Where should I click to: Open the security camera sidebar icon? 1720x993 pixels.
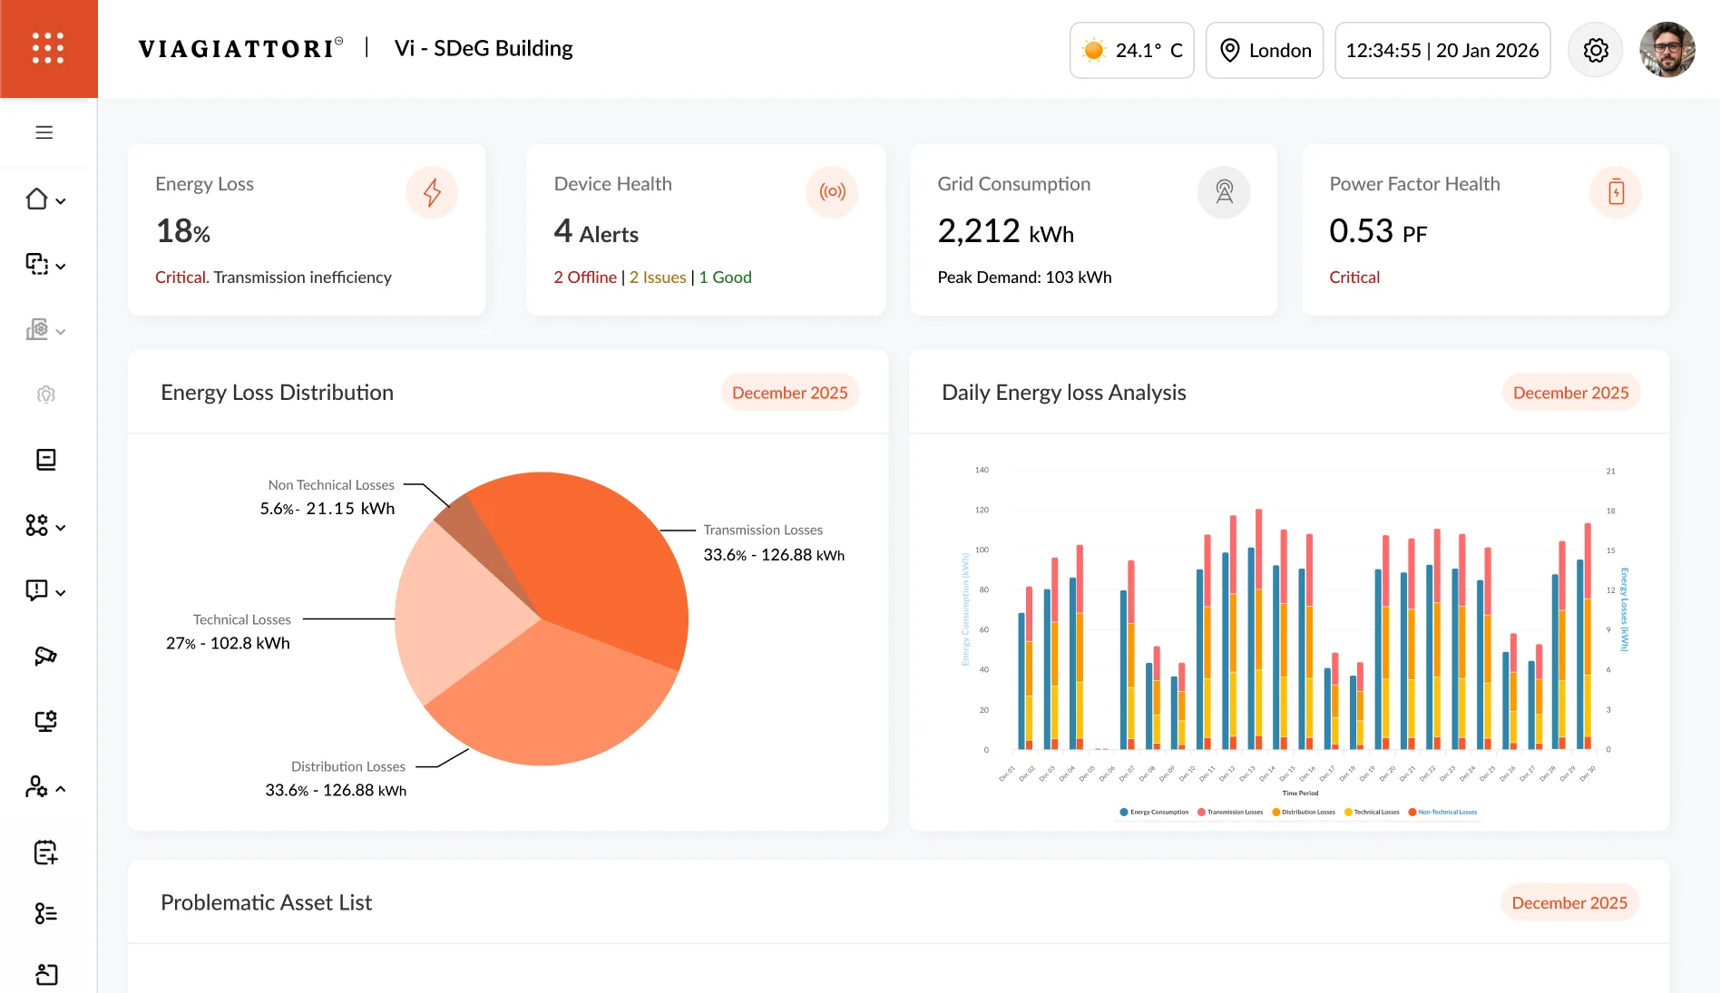45,656
